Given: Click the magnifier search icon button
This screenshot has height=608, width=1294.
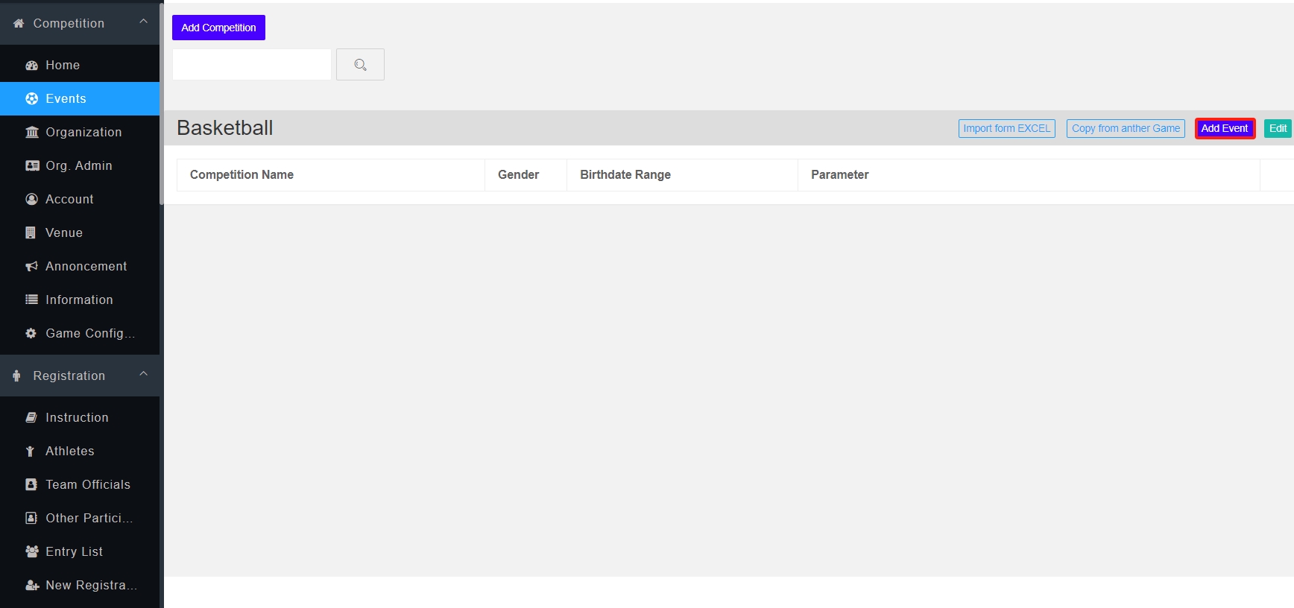Looking at the screenshot, I should pos(360,65).
